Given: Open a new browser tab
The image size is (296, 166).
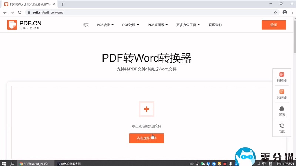Looking at the screenshot, I should point(63,4).
